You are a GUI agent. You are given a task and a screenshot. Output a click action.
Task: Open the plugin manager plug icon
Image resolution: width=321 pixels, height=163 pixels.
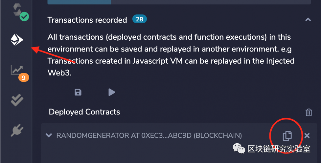(x=17, y=130)
